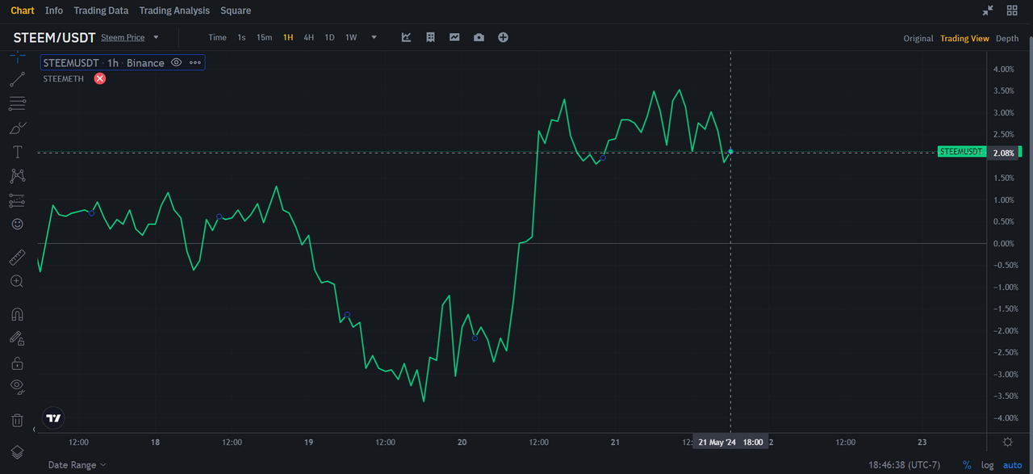Open the Trading Analysis tab
This screenshot has width=1033, height=474.
174,10
